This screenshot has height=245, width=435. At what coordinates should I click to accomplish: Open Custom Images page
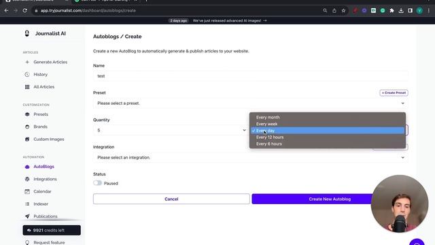(x=49, y=139)
